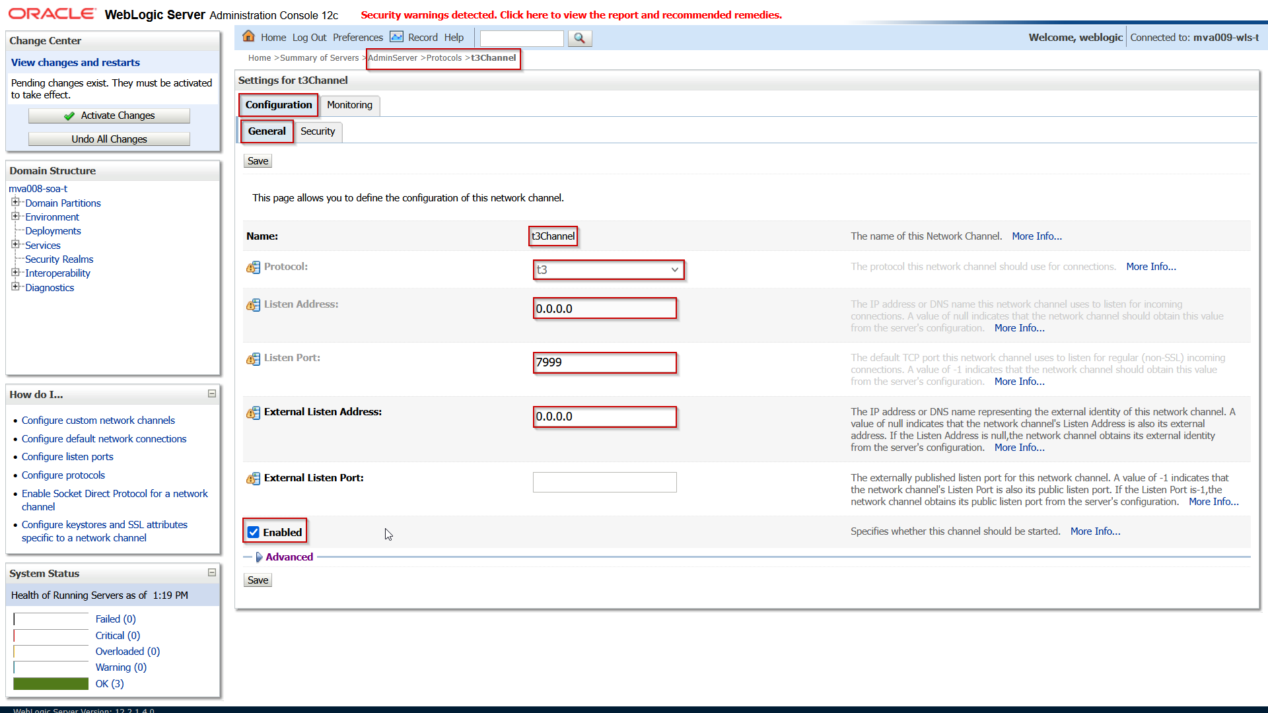
Task: Click the green OK server health bar
Action: [x=51, y=684]
